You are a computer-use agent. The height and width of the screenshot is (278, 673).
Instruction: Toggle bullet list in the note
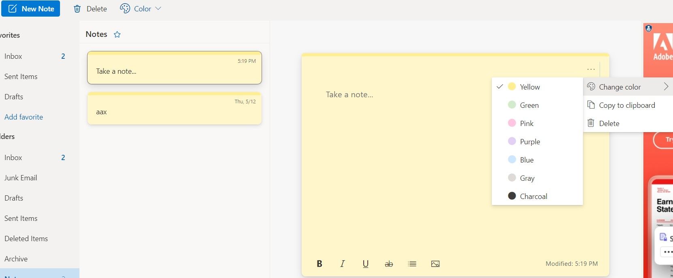[x=412, y=264]
